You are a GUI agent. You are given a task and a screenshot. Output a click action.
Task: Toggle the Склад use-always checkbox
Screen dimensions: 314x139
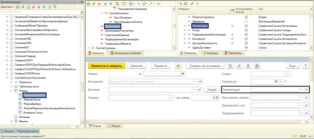point(246,31)
